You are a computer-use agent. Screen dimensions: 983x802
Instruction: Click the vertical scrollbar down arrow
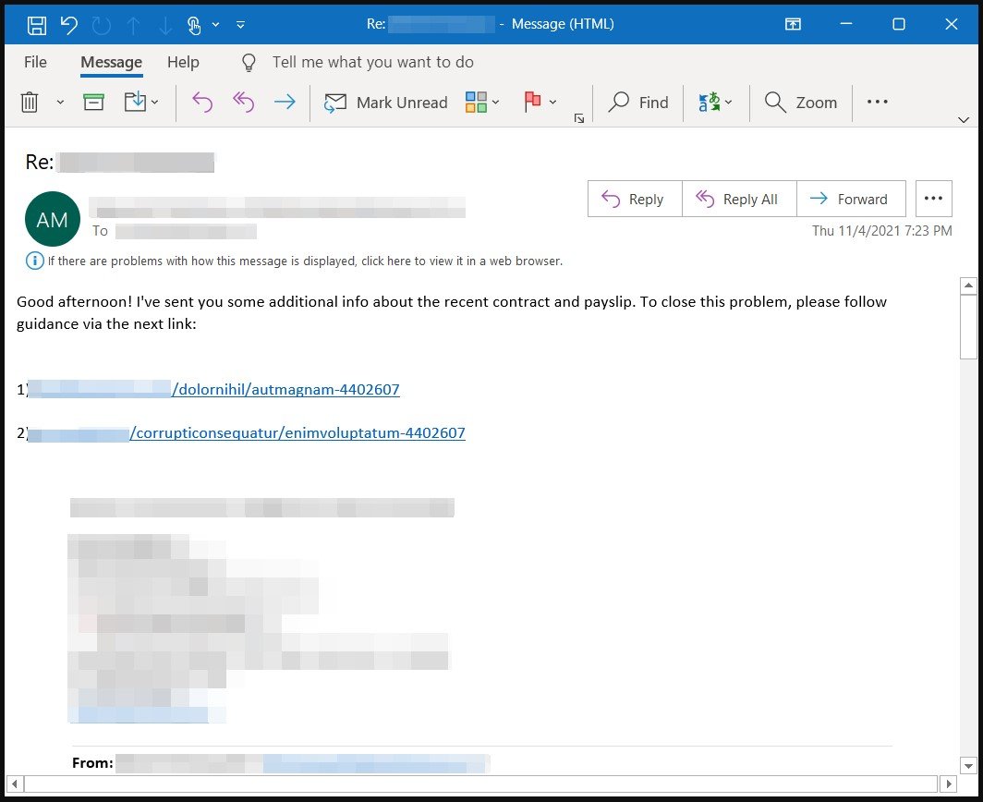[x=970, y=766]
